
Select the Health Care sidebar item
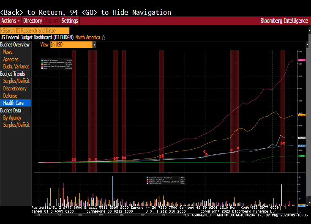pos(14,103)
